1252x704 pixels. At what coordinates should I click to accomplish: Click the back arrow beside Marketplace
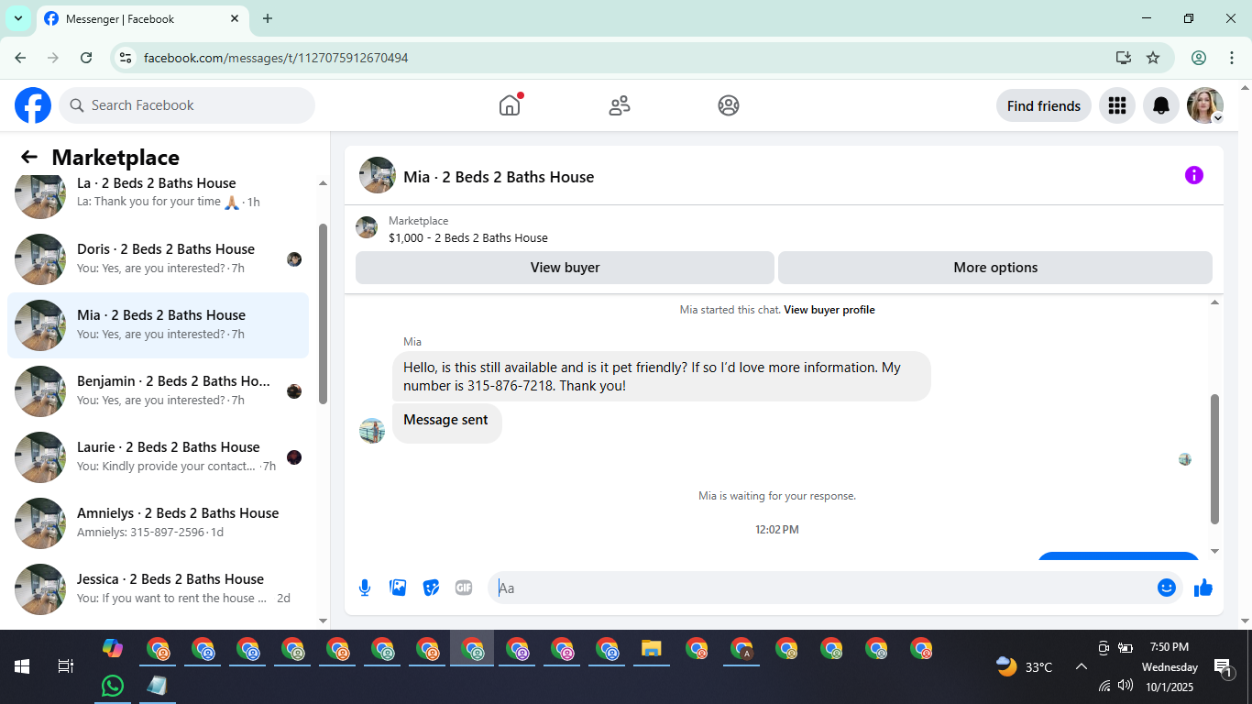tap(29, 157)
